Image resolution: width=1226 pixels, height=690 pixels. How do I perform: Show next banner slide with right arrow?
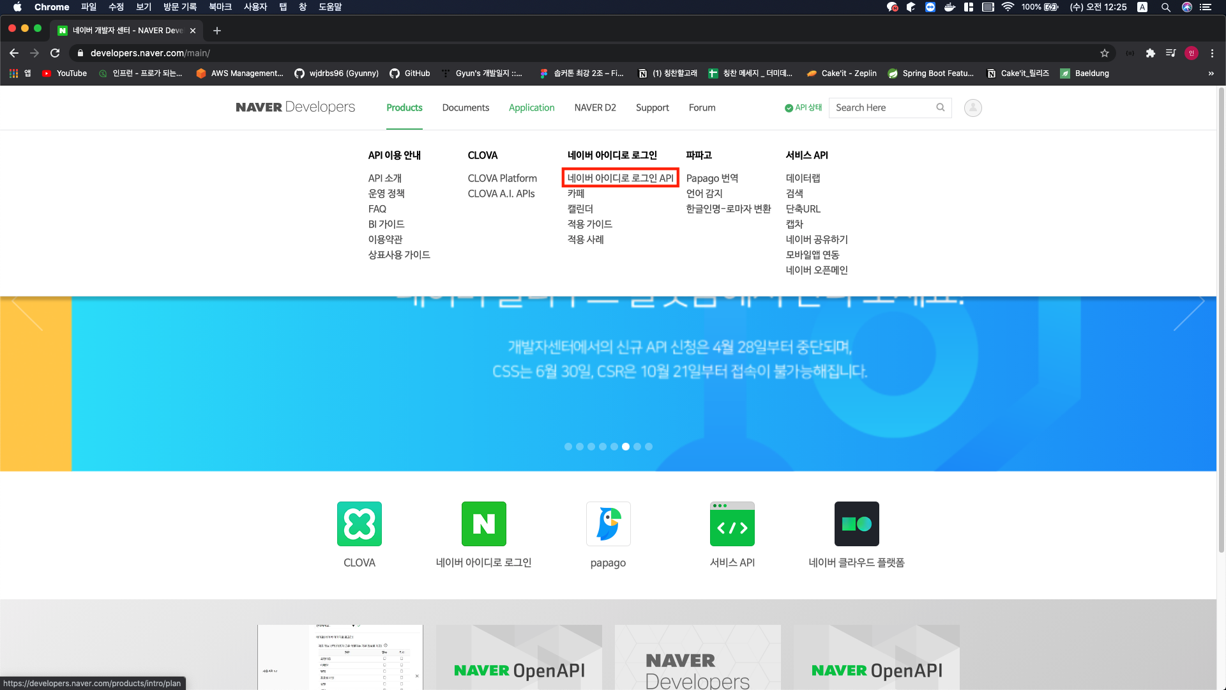pos(1189,312)
